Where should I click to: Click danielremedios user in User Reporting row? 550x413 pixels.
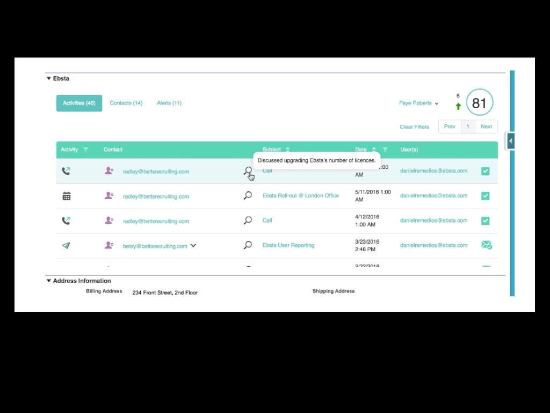click(433, 245)
